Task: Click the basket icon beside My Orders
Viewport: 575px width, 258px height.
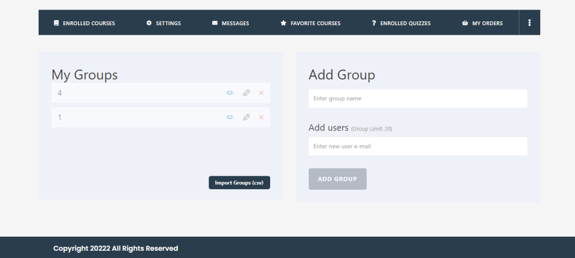Action: coord(465,23)
